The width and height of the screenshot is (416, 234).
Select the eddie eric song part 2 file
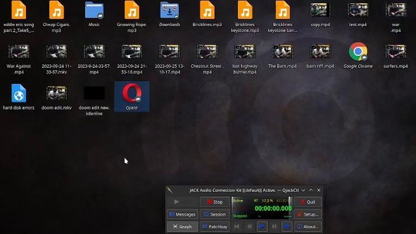point(19,17)
